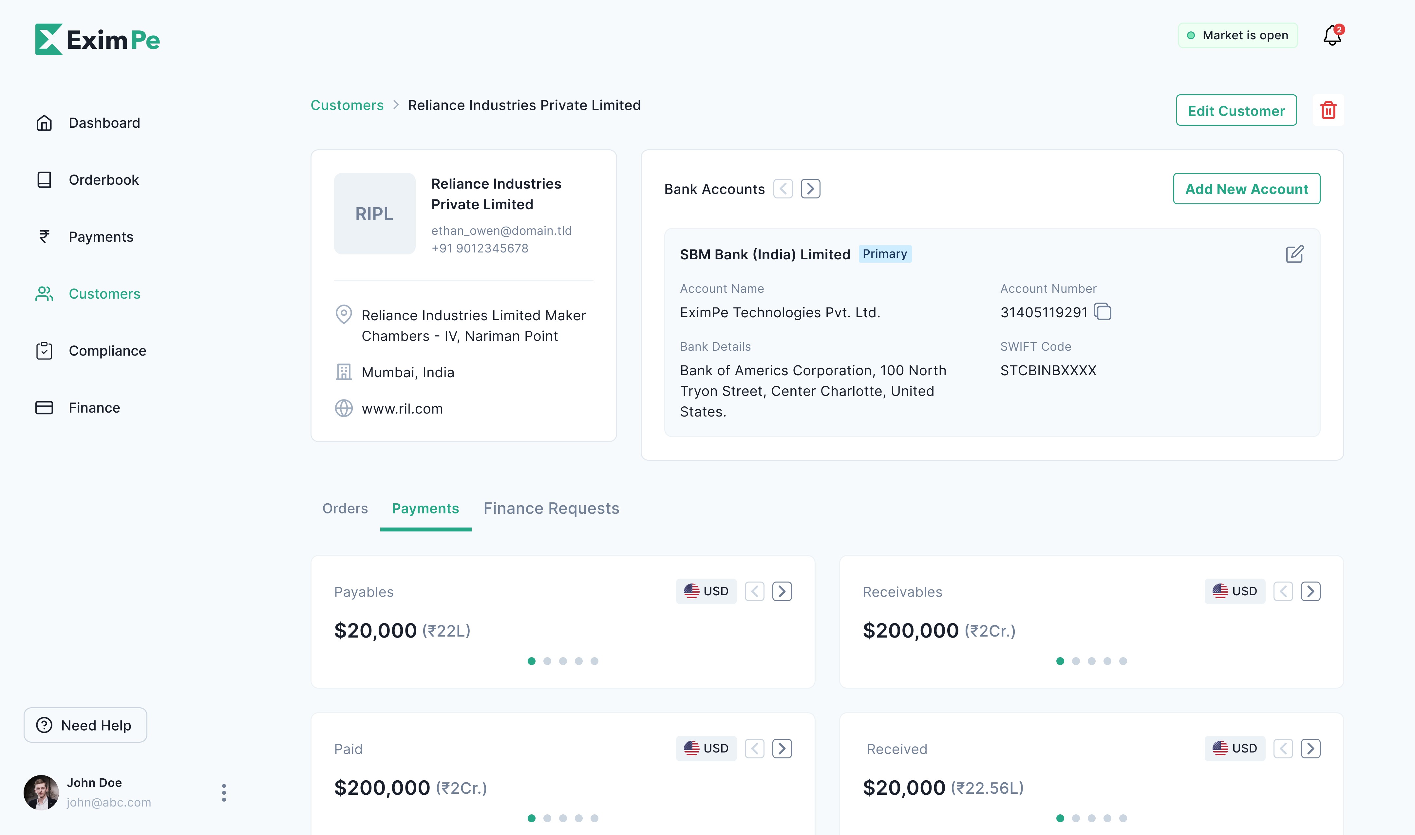Switch to the Orders tab
This screenshot has height=835, width=1415.
(345, 508)
